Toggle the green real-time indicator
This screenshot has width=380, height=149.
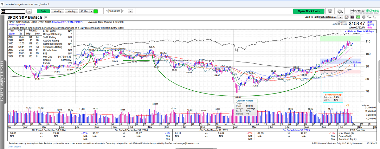[x=96, y=11]
